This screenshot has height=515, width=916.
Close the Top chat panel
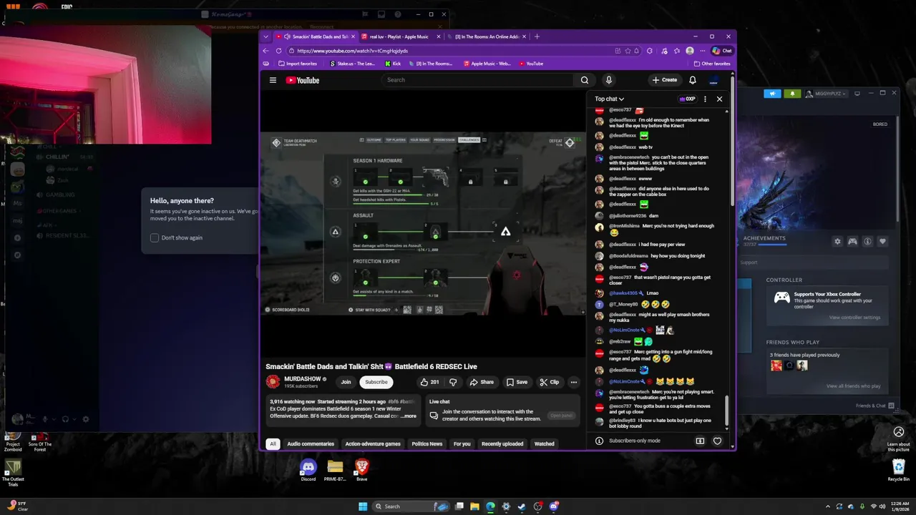719,99
